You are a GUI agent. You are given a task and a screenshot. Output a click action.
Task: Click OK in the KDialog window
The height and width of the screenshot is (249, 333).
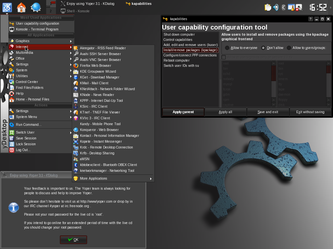pos(73,240)
